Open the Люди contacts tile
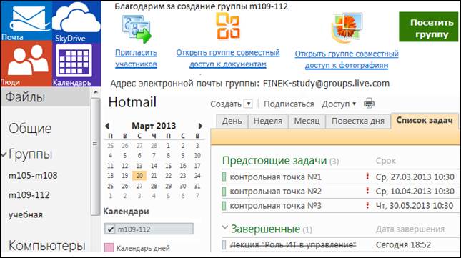The width and height of the screenshot is (461, 258). pyautogui.click(x=26, y=64)
